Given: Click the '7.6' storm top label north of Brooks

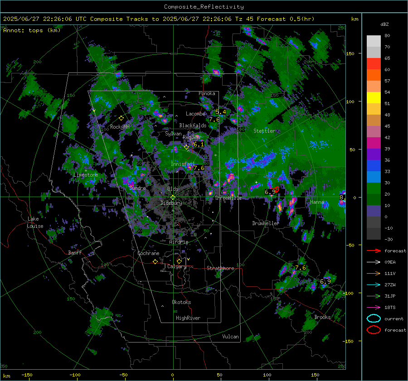Looking at the screenshot, I should pyautogui.click(x=301, y=268).
